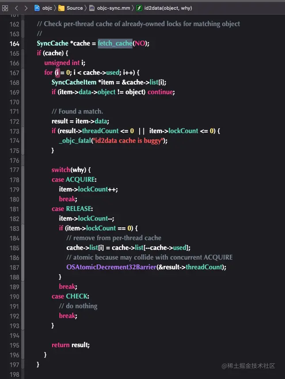Click 'unsigned int i;' declaration

65,63
